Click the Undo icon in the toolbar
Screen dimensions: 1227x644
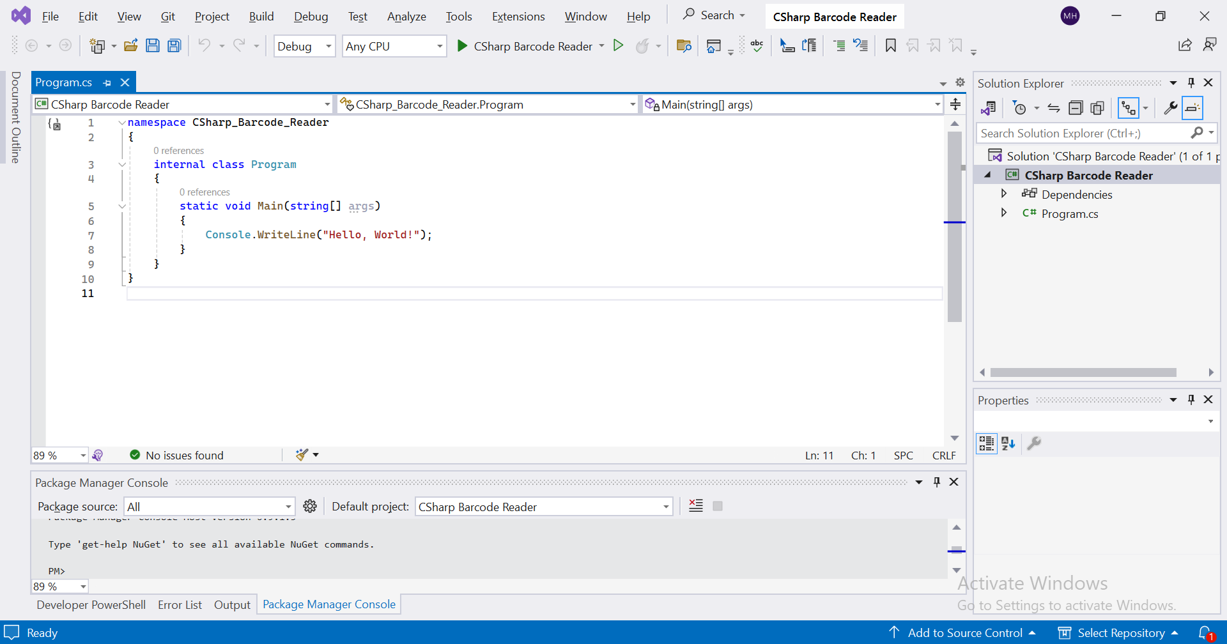[205, 45]
